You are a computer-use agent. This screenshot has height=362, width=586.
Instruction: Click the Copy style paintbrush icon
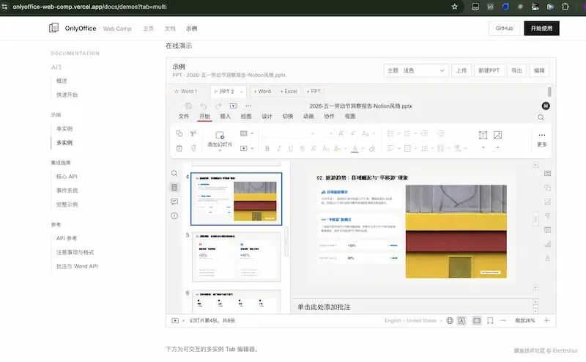click(x=193, y=149)
